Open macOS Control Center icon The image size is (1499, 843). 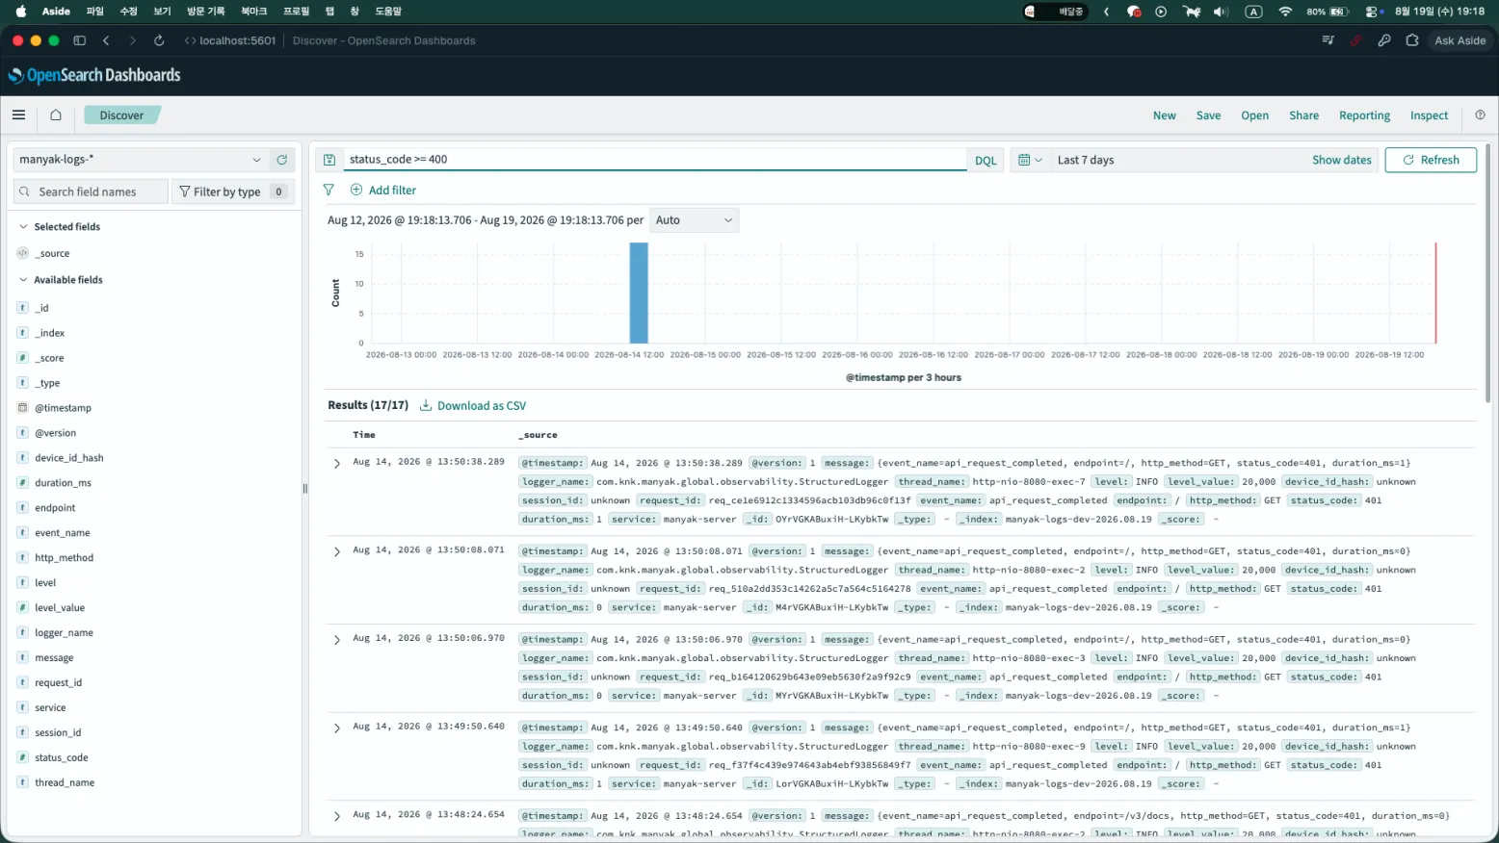click(x=1372, y=12)
